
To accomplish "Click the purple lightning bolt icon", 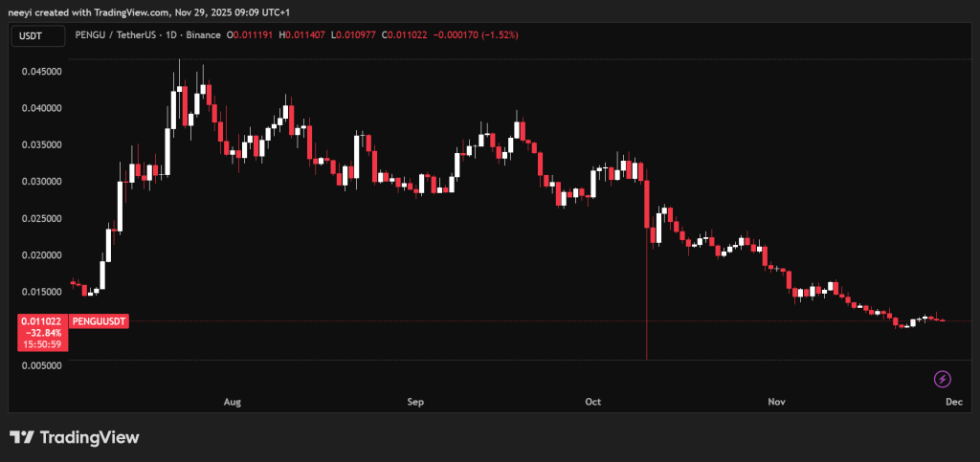I will click(942, 379).
